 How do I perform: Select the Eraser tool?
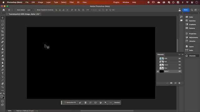click(2, 56)
